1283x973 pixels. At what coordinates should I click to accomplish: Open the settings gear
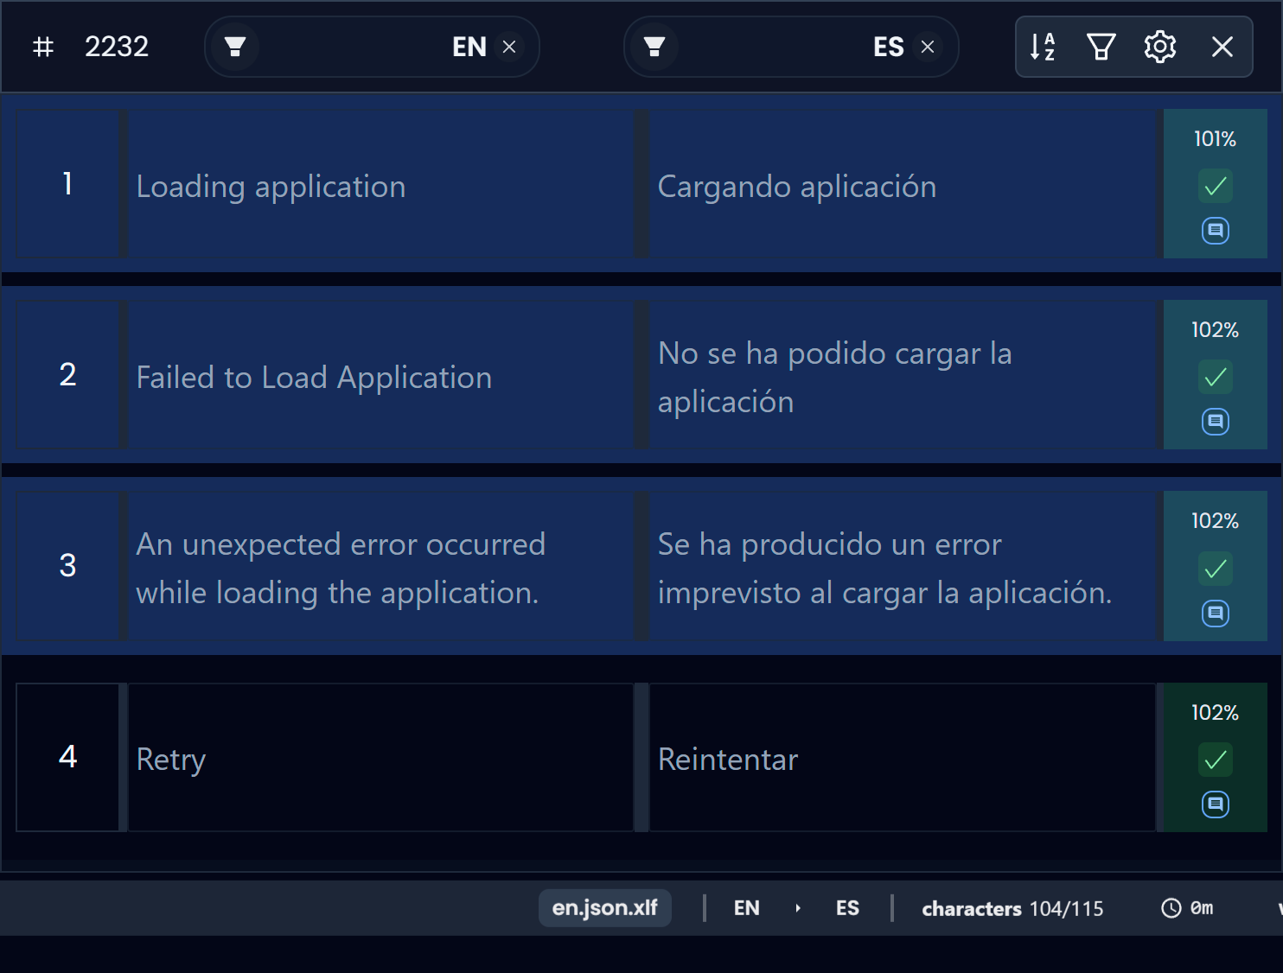[x=1160, y=47]
